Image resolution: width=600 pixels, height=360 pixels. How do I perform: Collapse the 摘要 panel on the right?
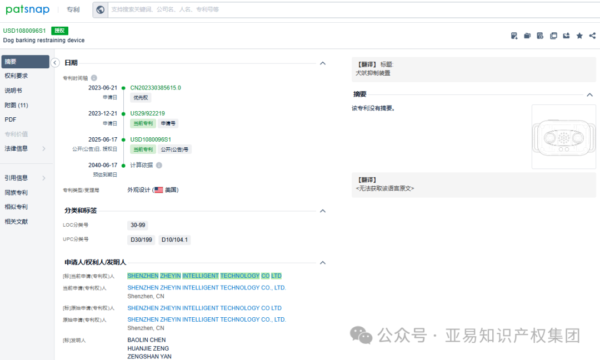tap(589, 94)
